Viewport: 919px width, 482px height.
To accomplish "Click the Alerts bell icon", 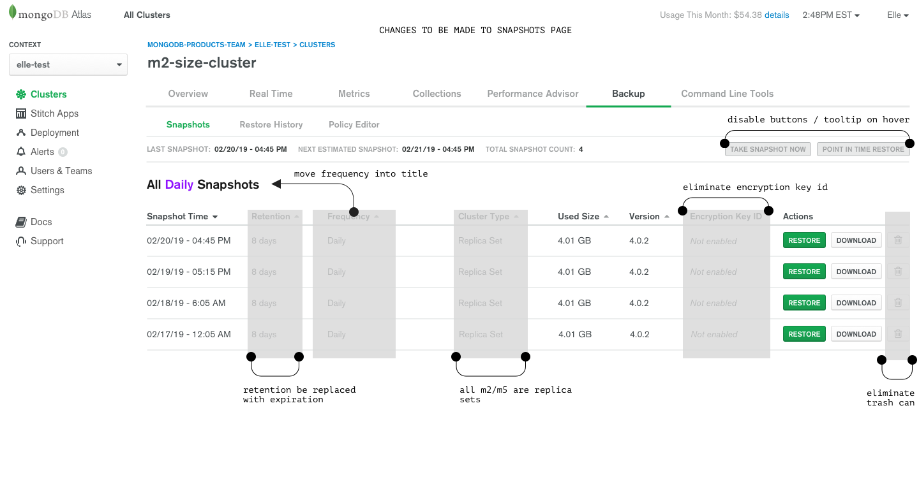I will pos(20,152).
